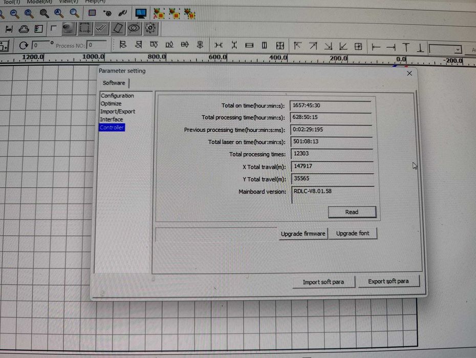Click the bottom-edge inverted T icon
Screen dimensions: 476x358
(x=420, y=48)
